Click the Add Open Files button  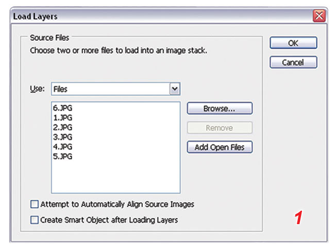(x=220, y=147)
